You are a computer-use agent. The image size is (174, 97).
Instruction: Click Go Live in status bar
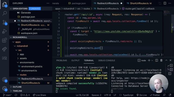click(x=142, y=95)
